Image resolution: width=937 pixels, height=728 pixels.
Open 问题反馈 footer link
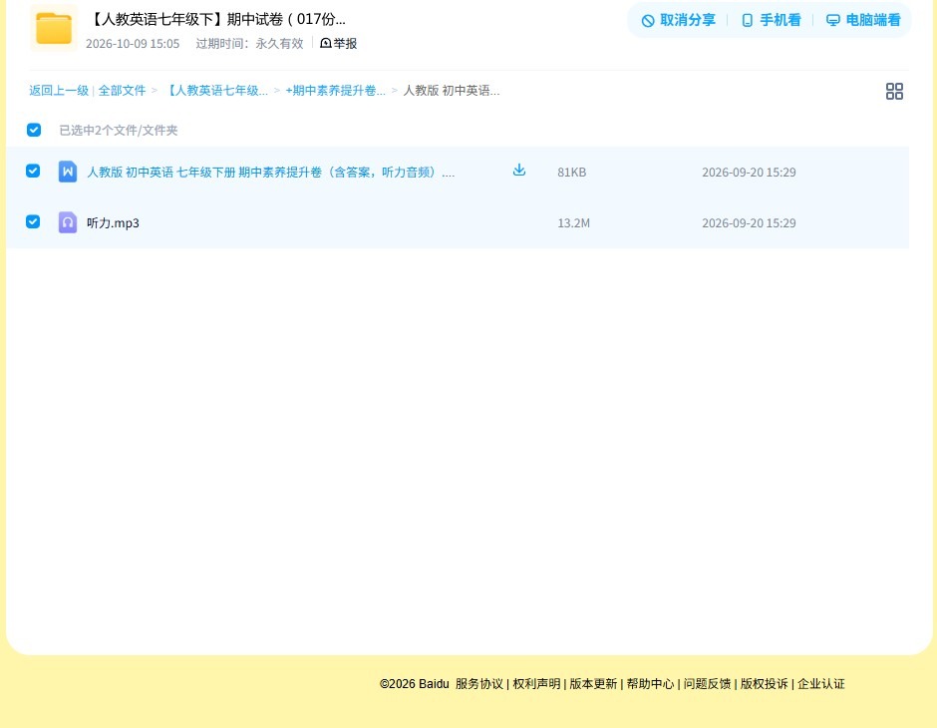pos(707,684)
